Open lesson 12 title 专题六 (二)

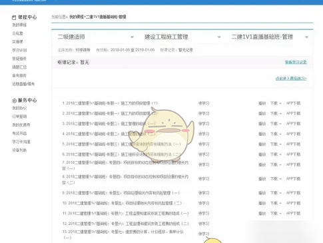126,224
